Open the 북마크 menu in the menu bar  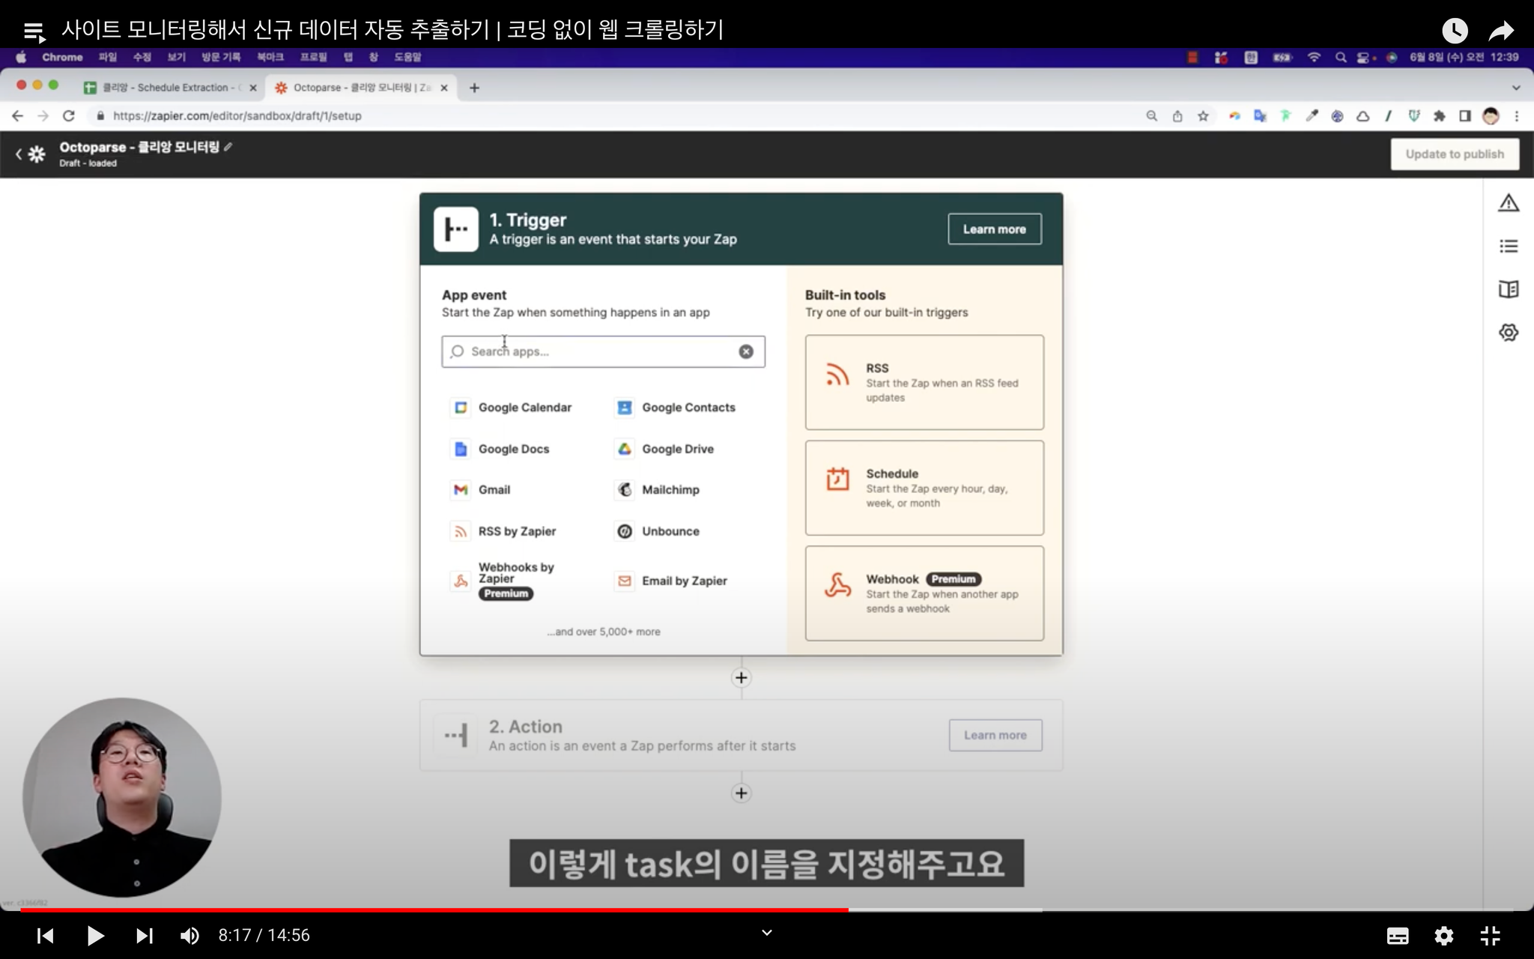[270, 57]
